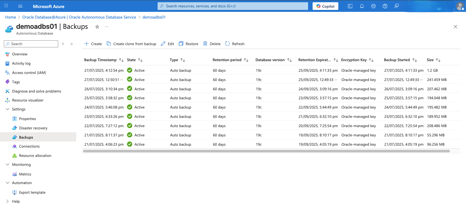Image resolution: width=466 pixels, height=211 pixels.
Task: Toggle the favorite star for demoadbs01
Action: point(97,27)
